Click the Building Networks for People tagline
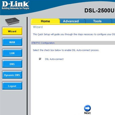The width and height of the screenshot is (115, 115). pos(16,8)
